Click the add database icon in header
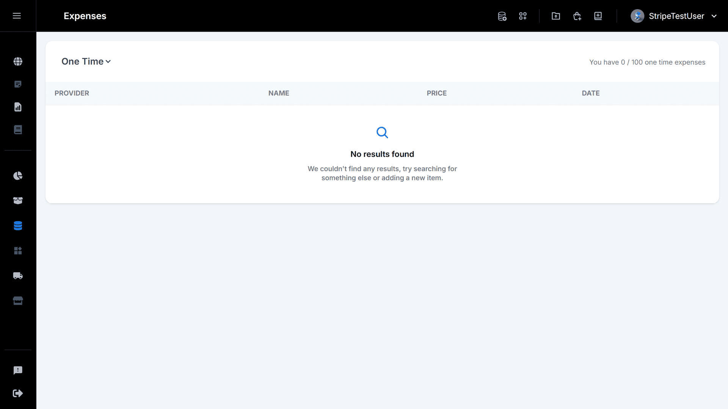 click(502, 16)
